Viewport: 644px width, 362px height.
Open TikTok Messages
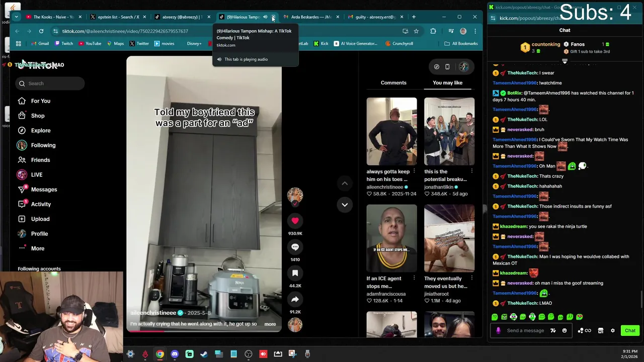click(x=37, y=190)
